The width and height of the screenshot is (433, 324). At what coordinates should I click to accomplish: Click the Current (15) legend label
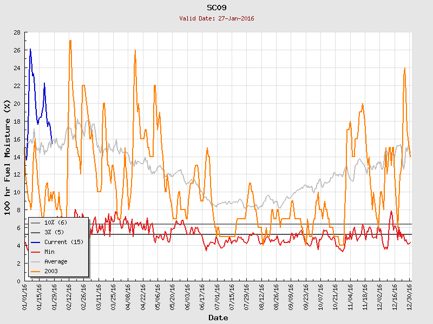(x=64, y=242)
